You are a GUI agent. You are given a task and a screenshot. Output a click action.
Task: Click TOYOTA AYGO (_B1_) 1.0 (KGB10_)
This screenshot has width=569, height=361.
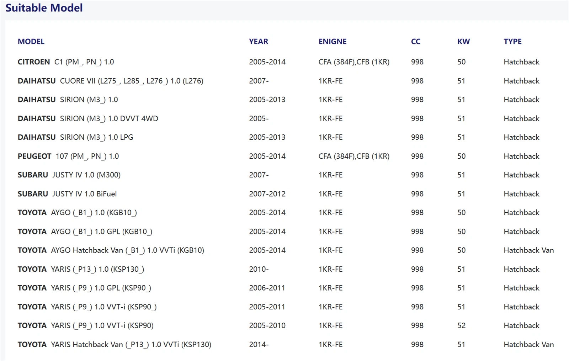(77, 213)
